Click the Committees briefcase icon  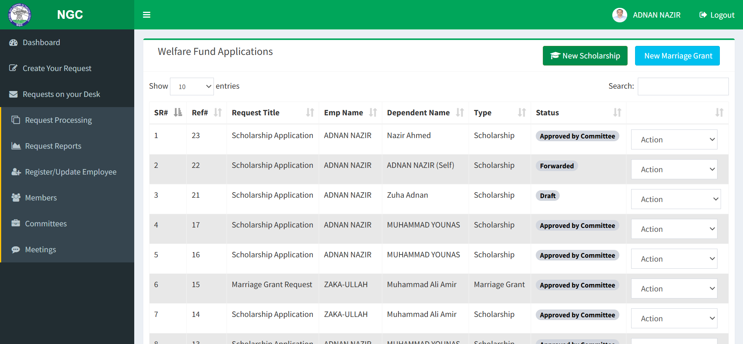[x=16, y=224]
